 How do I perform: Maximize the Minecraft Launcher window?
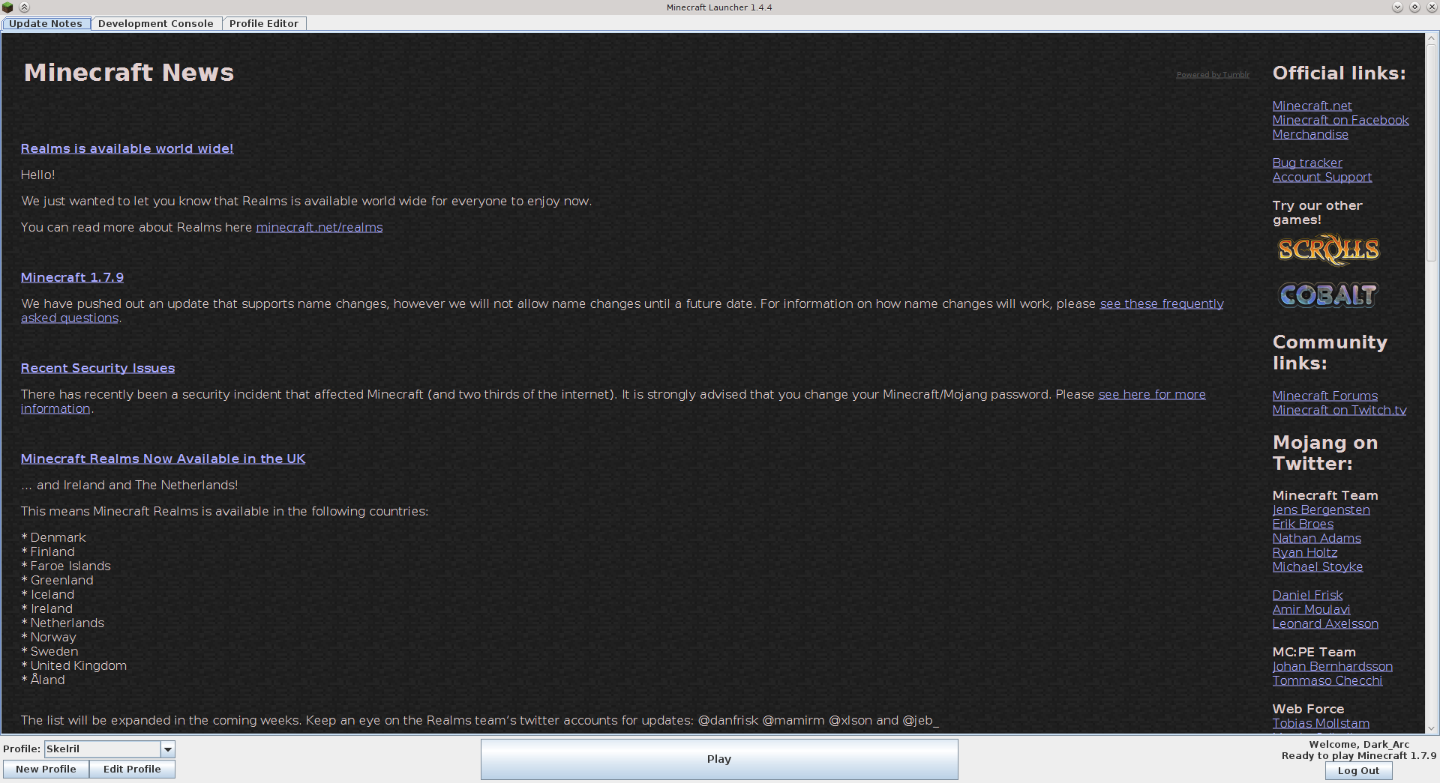click(x=1414, y=7)
